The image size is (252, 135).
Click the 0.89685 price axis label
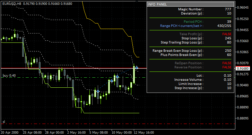[243, 96]
